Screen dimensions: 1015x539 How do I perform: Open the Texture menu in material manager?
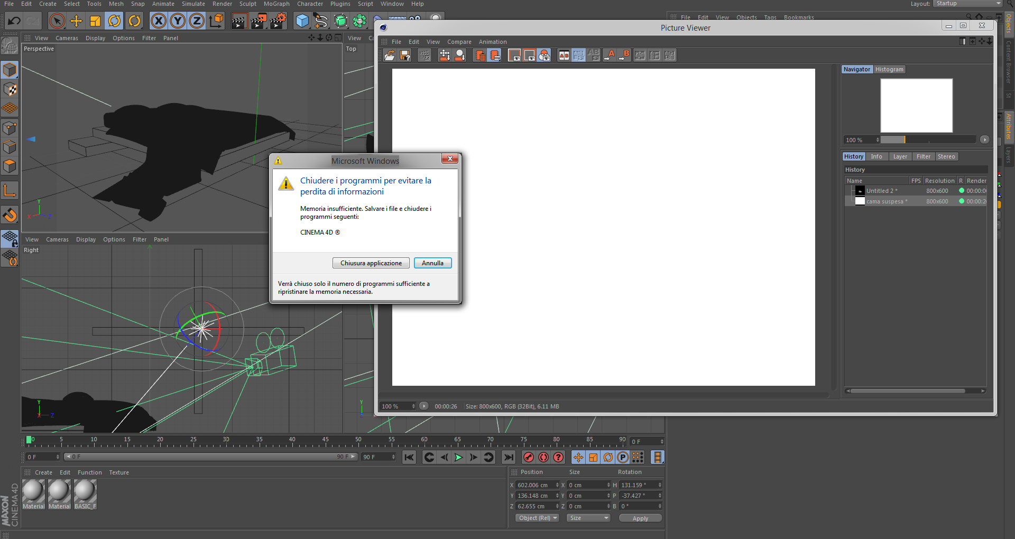pyautogui.click(x=119, y=472)
